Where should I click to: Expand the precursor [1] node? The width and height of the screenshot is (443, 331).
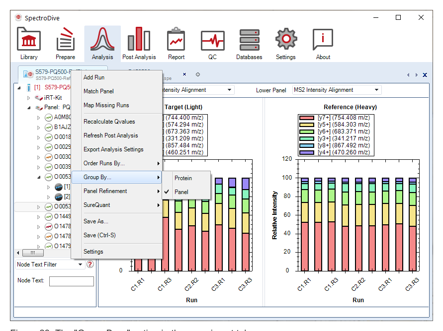click(x=48, y=187)
